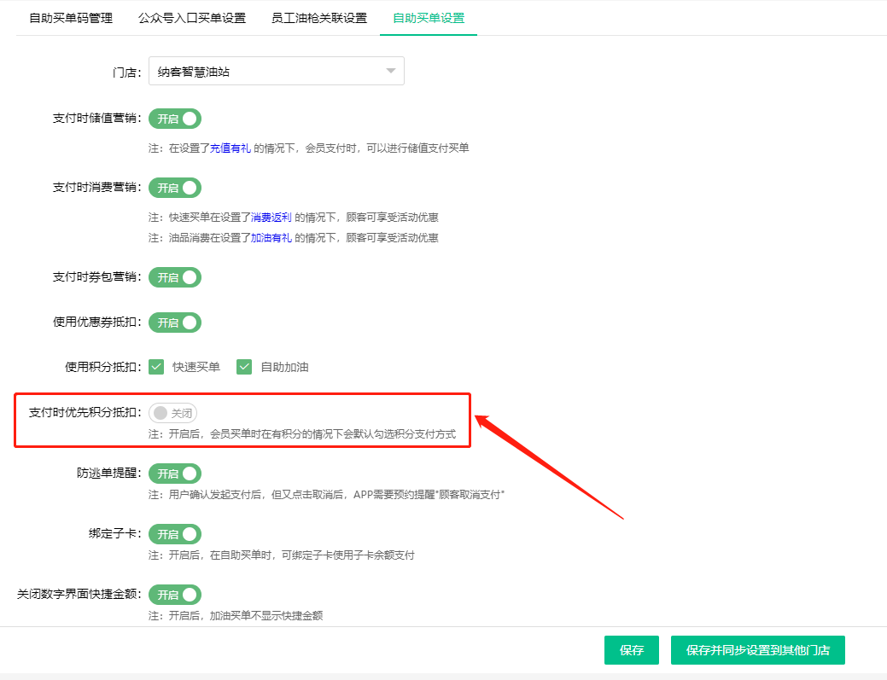This screenshot has height=680, width=887.
Task: Expand the 纳客智慧油站 selector arrow
Action: click(391, 71)
